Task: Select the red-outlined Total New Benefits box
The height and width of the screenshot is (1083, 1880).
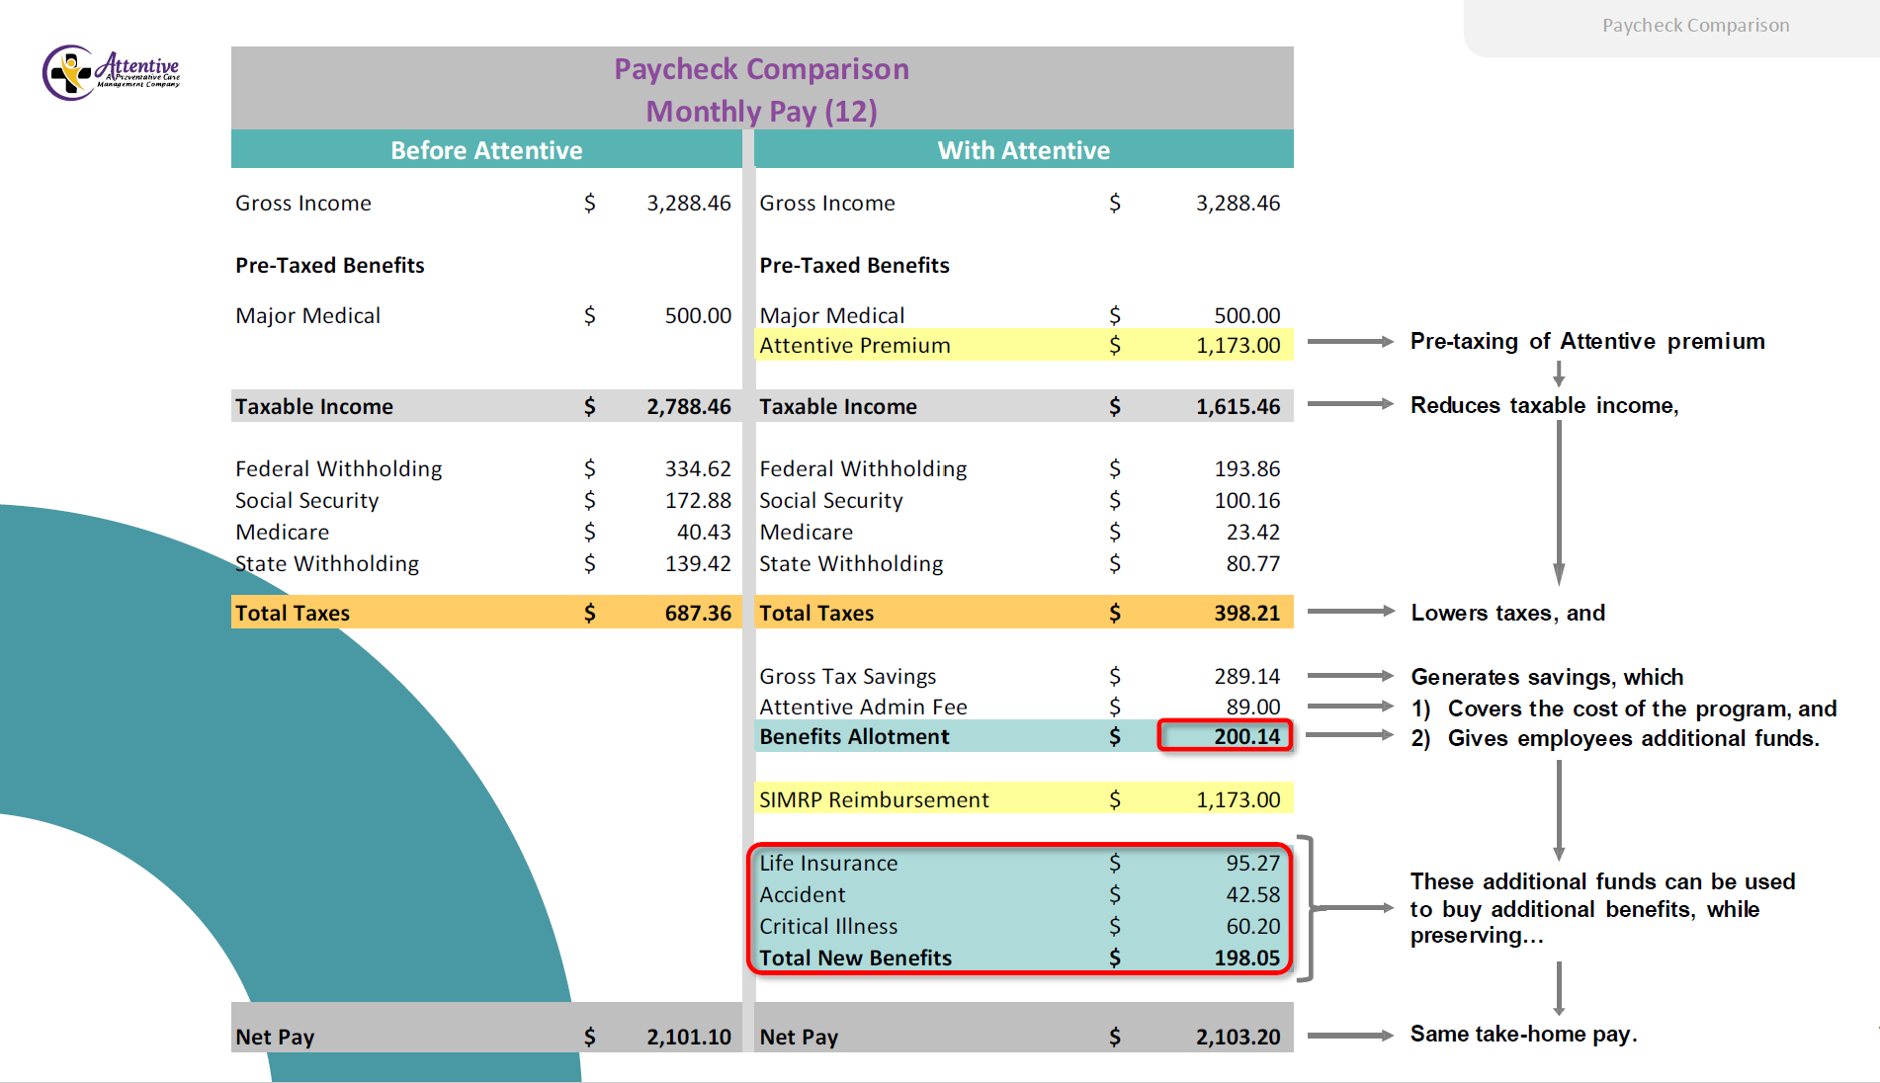Action: click(x=1021, y=909)
